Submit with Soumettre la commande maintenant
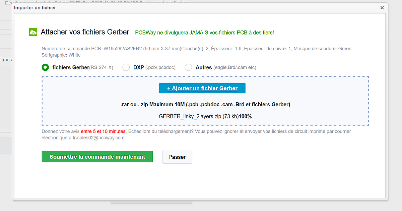This screenshot has width=402, height=211. tap(97, 157)
